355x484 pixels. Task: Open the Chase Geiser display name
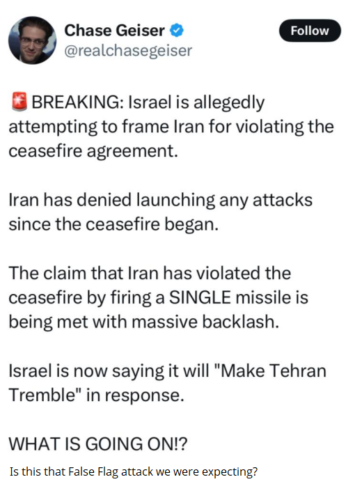point(114,31)
